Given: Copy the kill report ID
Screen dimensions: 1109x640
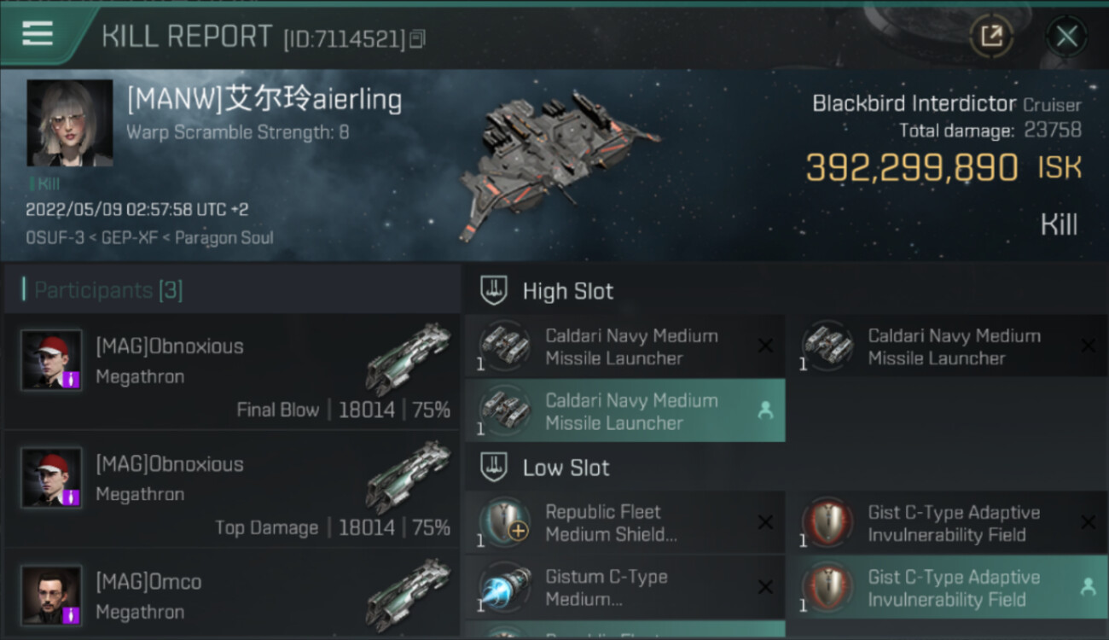Looking at the screenshot, I should click(417, 38).
